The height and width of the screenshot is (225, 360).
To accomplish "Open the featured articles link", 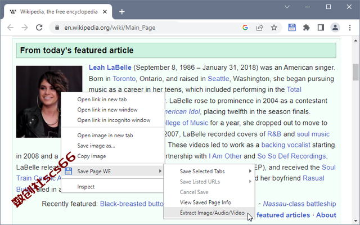I will pos(283,215).
